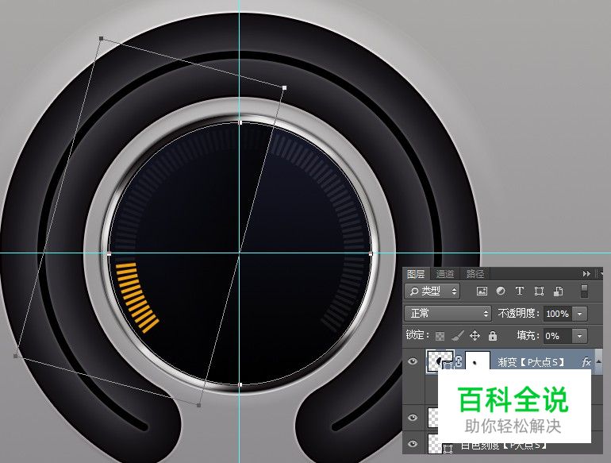This screenshot has height=463, width=611.
Task: Filter for smart object layers icon
Action: click(x=558, y=291)
